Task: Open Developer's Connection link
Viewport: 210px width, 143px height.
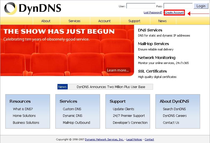Action: [130, 122]
